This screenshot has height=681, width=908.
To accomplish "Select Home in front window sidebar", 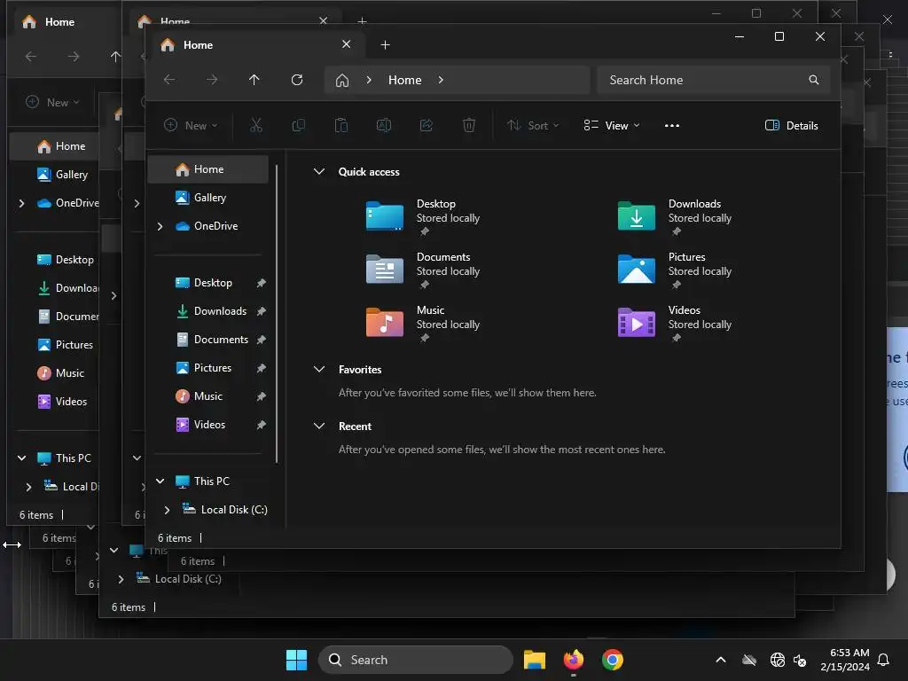I will tap(208, 169).
